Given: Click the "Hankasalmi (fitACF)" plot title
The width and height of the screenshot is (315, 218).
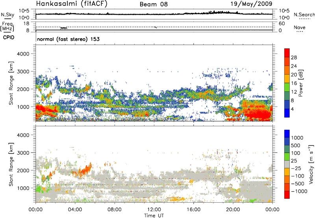Looking at the screenshot, I should pyautogui.click(x=72, y=4).
